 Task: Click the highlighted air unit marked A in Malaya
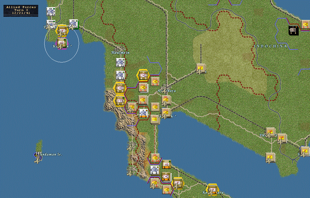(x=178, y=183)
